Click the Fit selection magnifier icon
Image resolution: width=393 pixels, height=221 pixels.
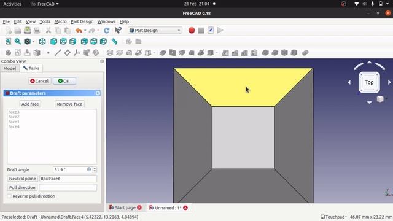coord(18,42)
